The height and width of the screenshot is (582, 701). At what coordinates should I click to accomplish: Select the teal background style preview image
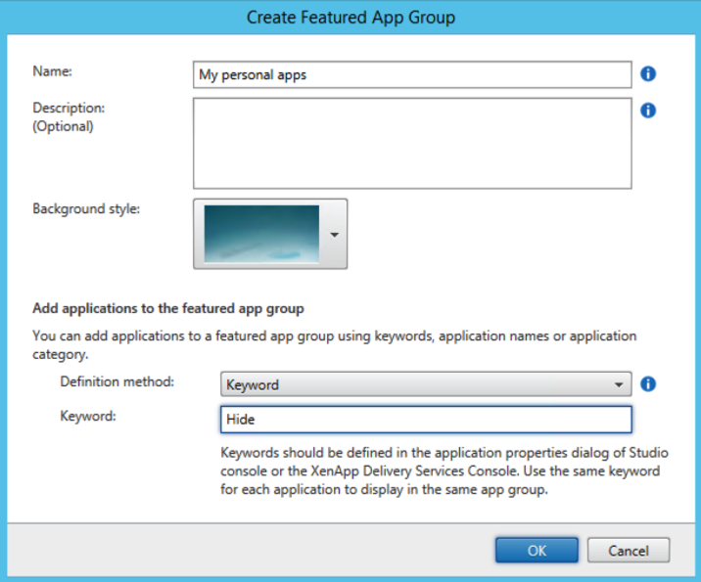261,234
